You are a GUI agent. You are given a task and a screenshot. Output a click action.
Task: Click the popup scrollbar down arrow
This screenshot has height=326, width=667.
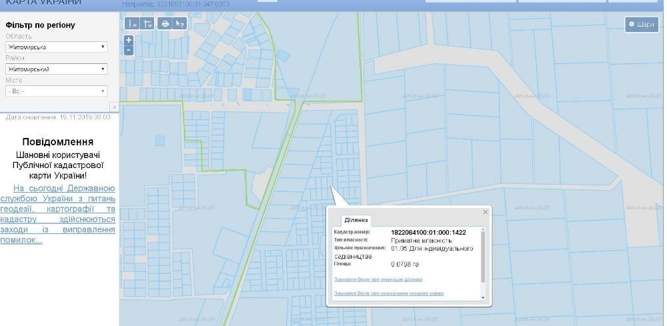[483, 297]
